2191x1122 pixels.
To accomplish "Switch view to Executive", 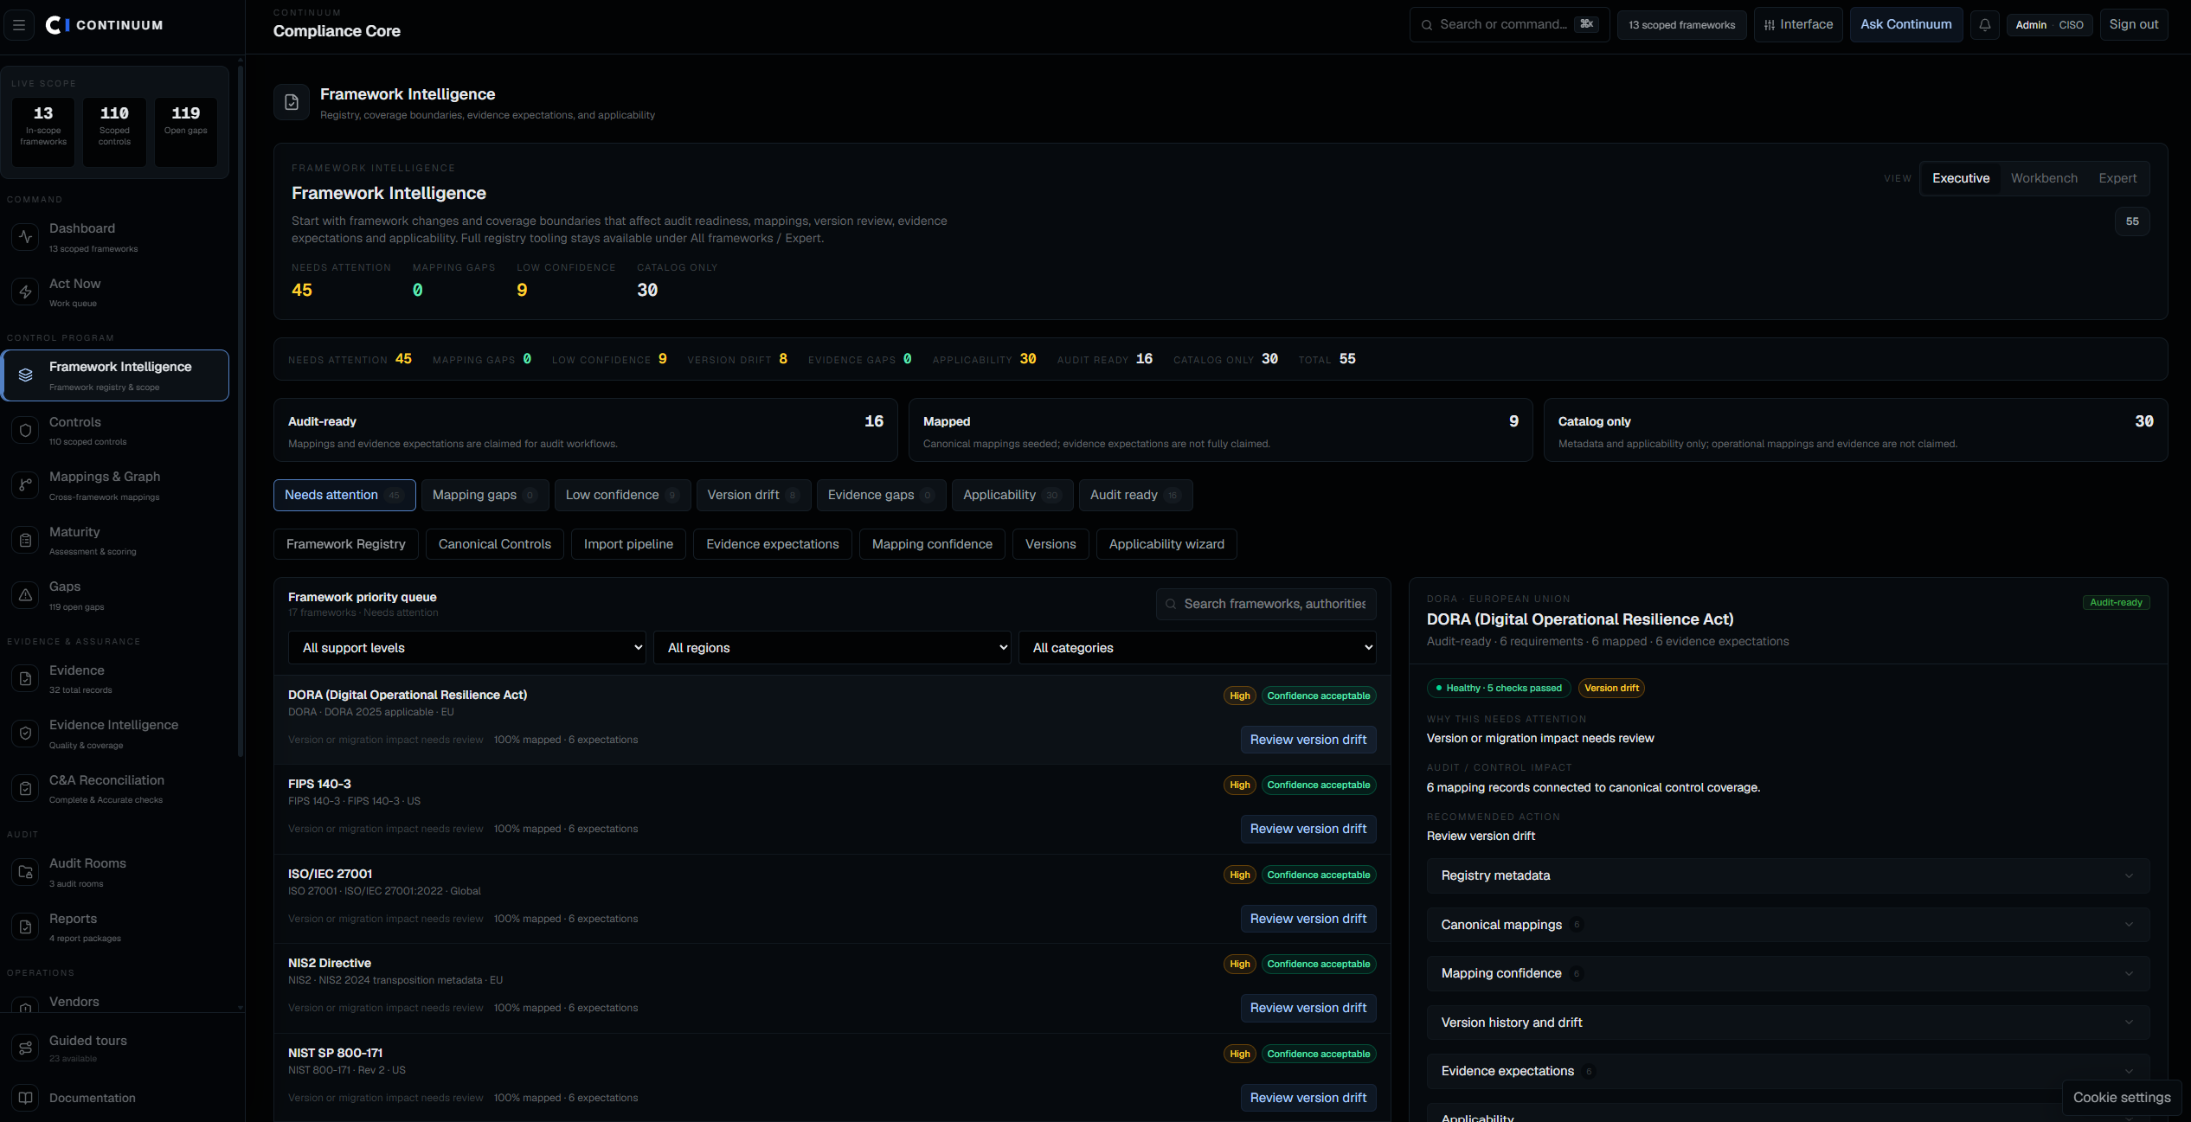I will (1961, 178).
